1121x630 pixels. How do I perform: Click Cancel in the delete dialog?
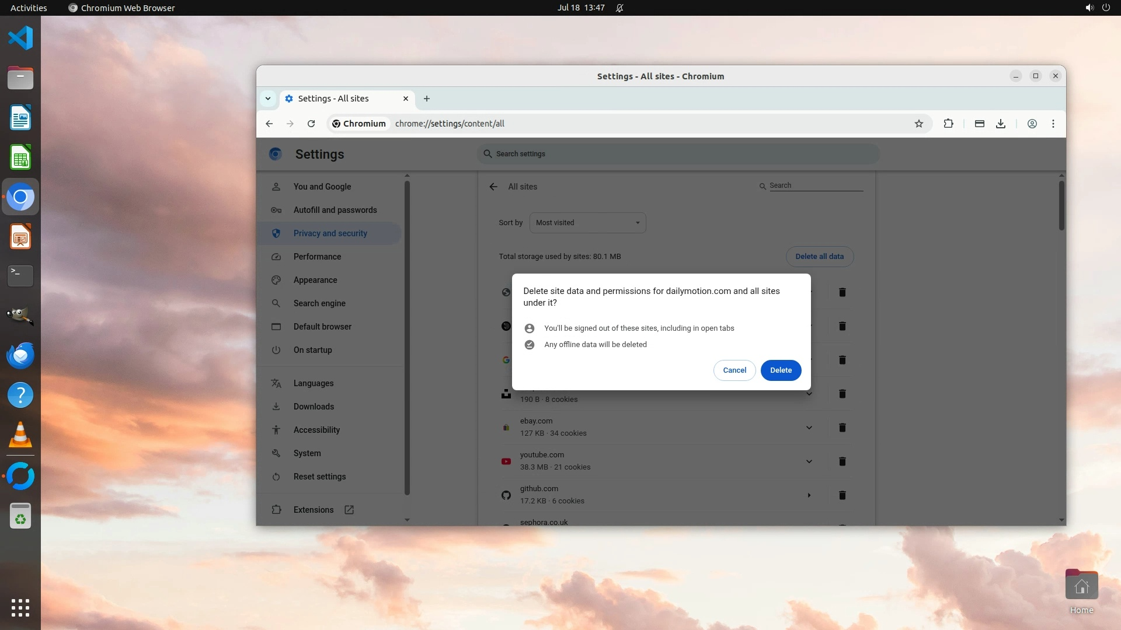tap(734, 370)
